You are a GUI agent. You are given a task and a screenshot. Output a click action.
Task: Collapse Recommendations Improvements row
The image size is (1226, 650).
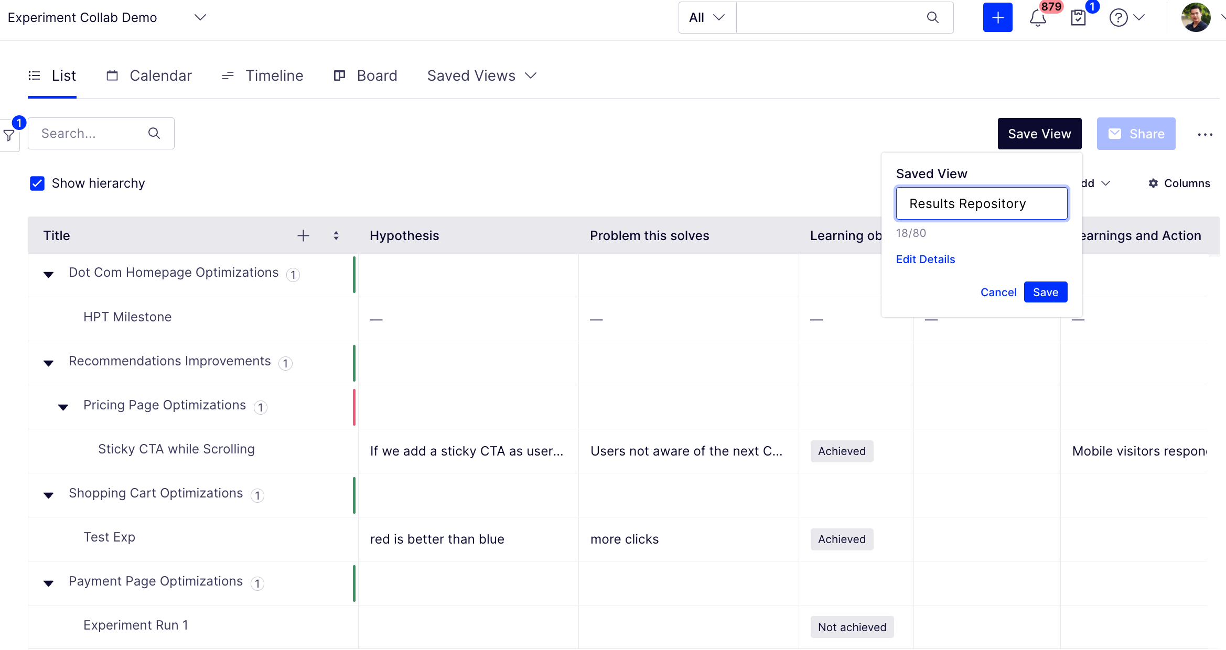tap(48, 363)
